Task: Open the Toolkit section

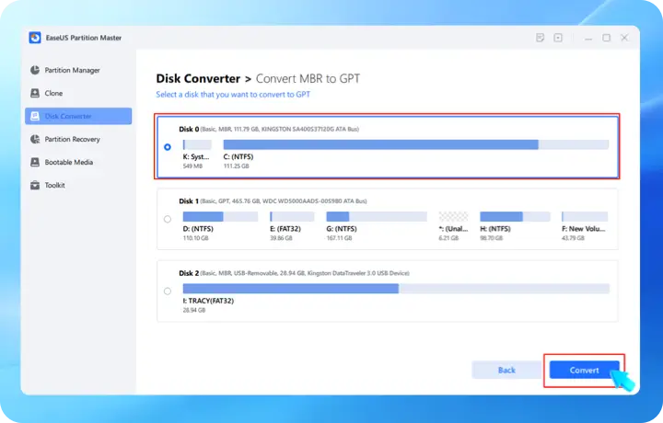Action: pyautogui.click(x=78, y=186)
